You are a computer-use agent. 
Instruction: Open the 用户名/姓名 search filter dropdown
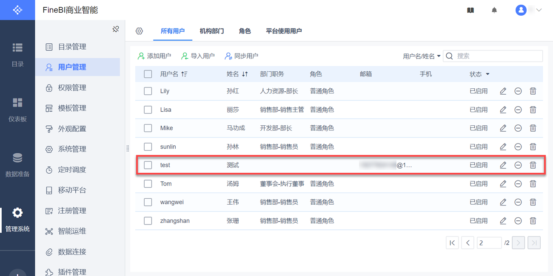pyautogui.click(x=422, y=56)
